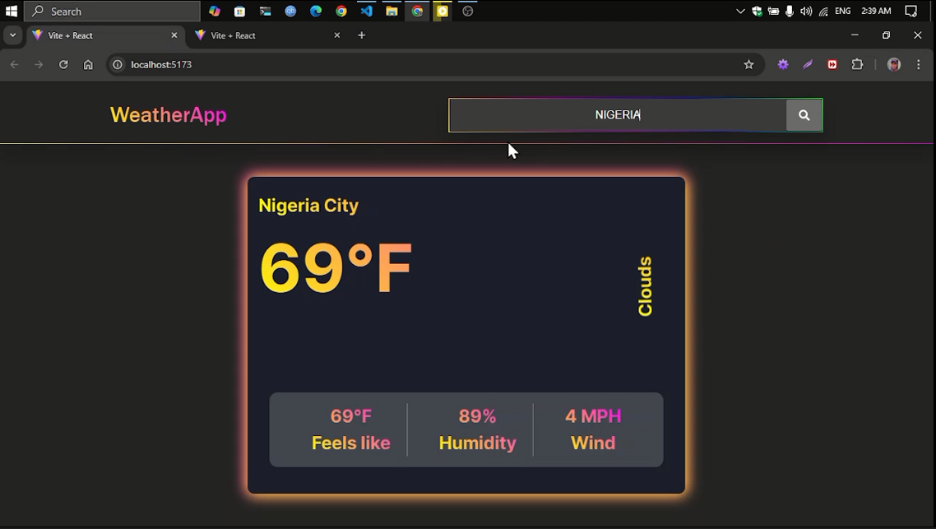Screen dimensions: 936x529
Task: Open the purple gear extension
Action: [x=783, y=64]
